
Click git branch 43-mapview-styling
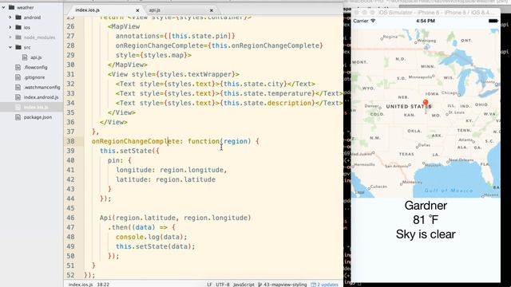click(x=285, y=285)
